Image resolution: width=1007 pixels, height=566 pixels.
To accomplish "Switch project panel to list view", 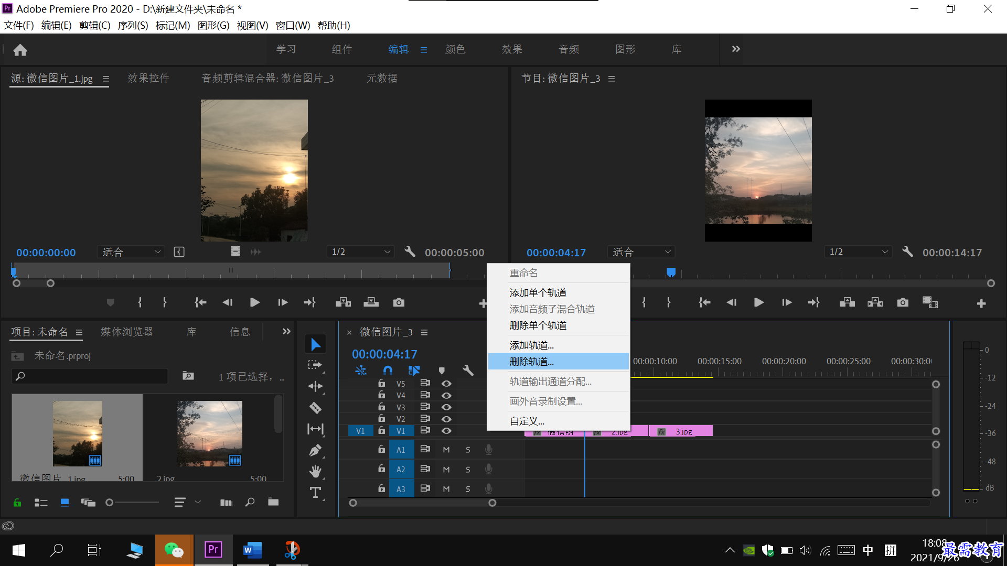I will coord(41,503).
